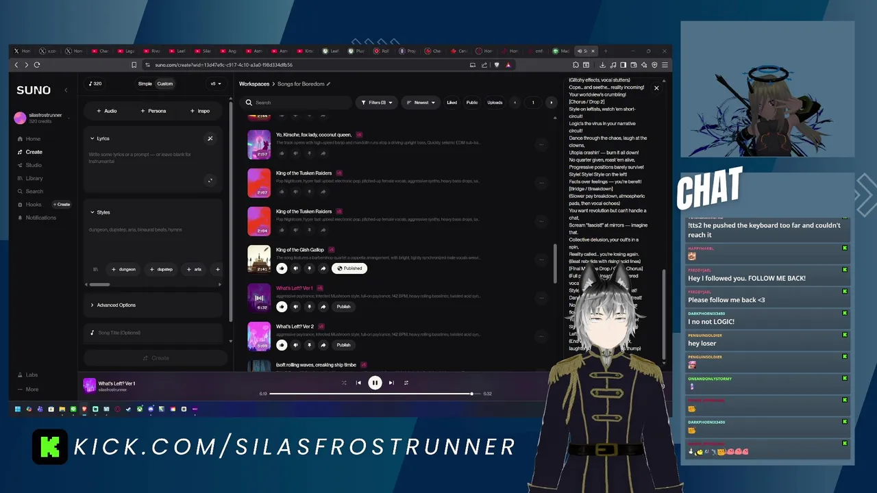Publish What's Left? Ver 2

343,345
